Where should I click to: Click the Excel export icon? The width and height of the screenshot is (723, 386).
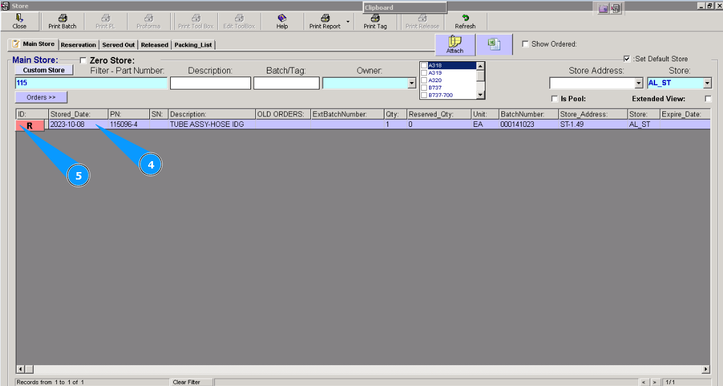pyautogui.click(x=494, y=44)
